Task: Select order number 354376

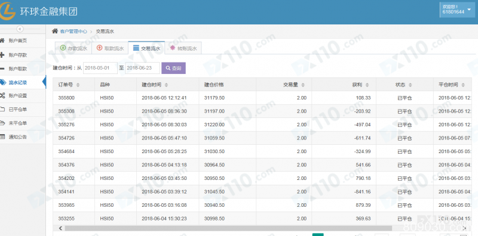Action: coord(66,165)
